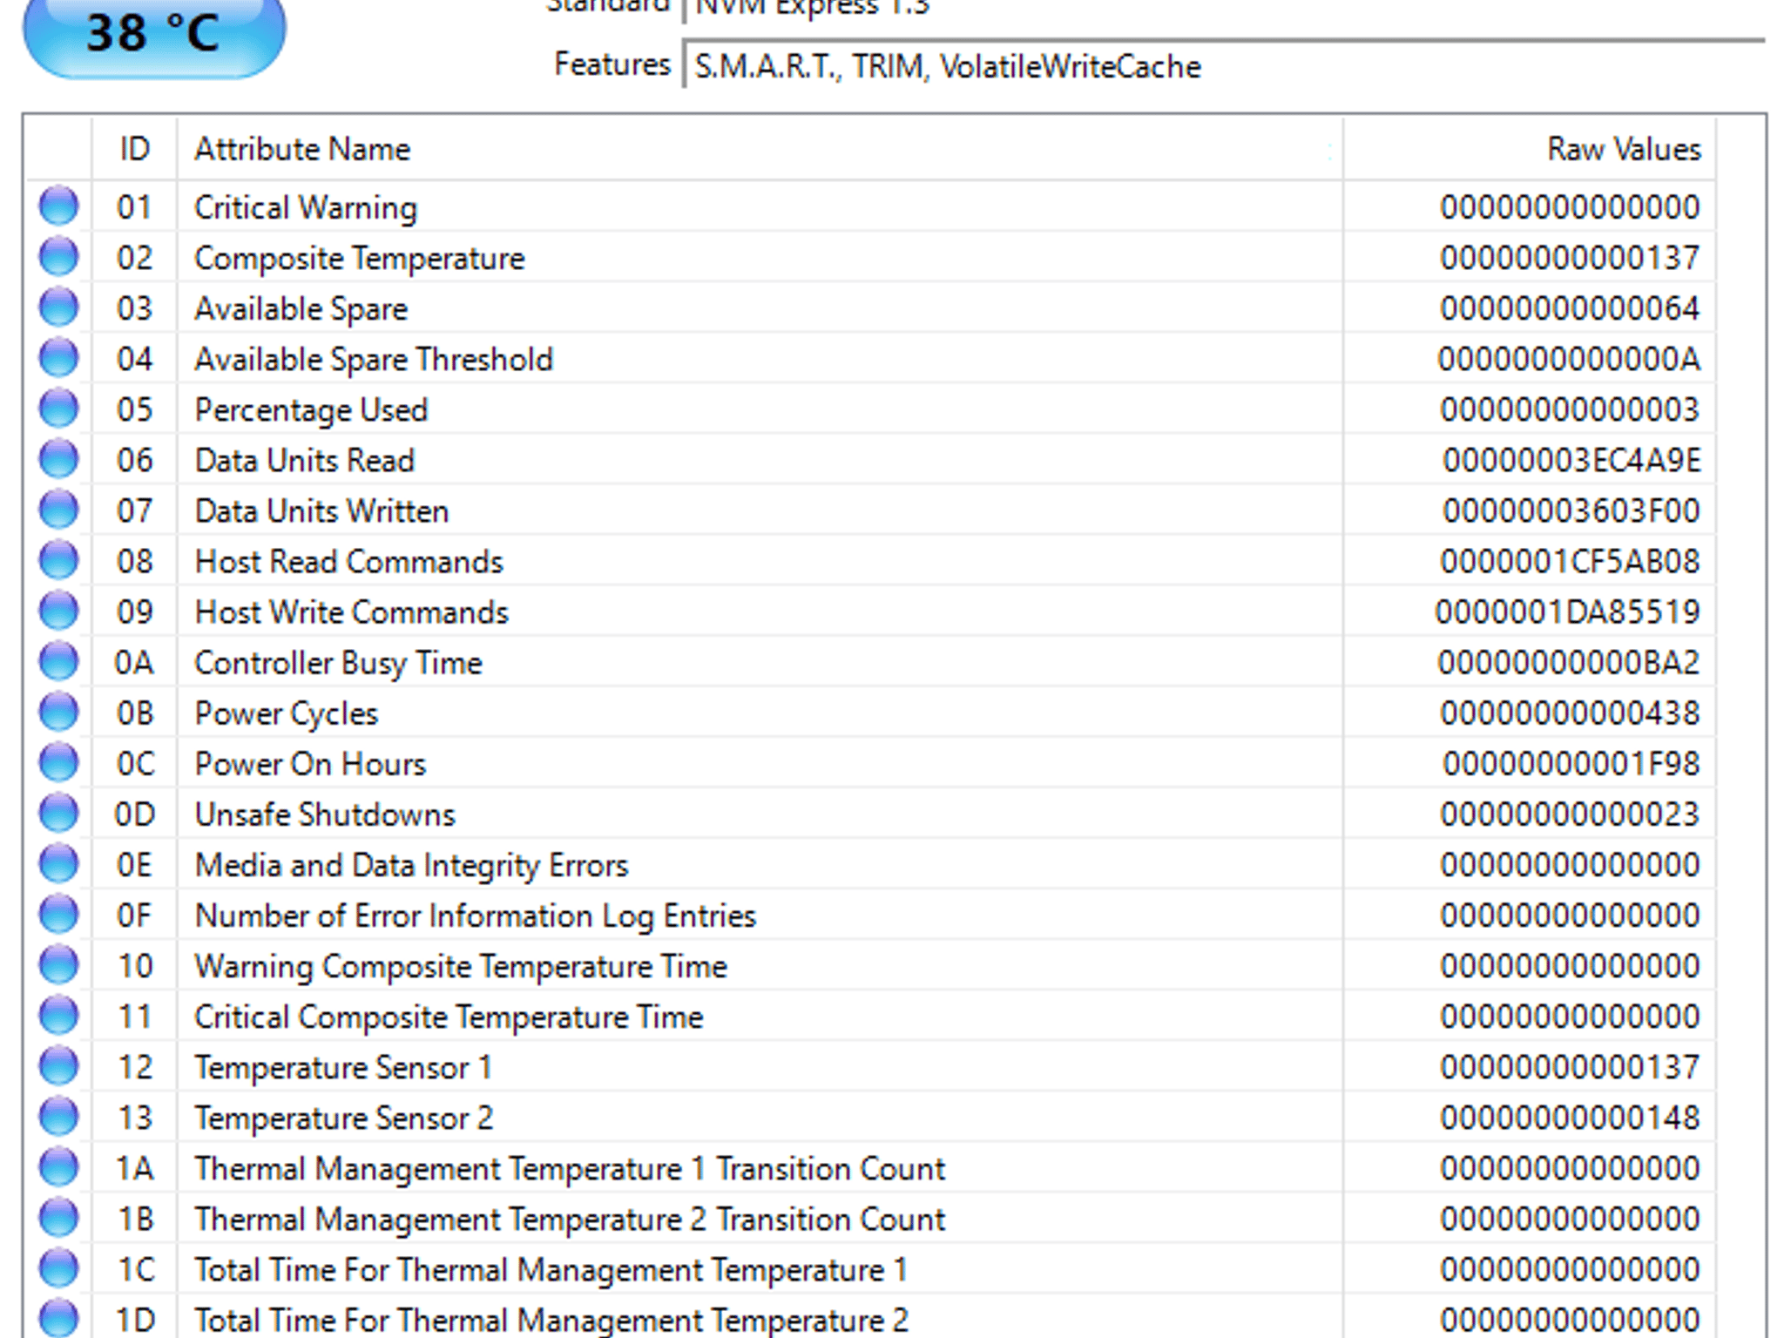Sort by the Attribute Name column header
1784x1338 pixels.
point(760,149)
